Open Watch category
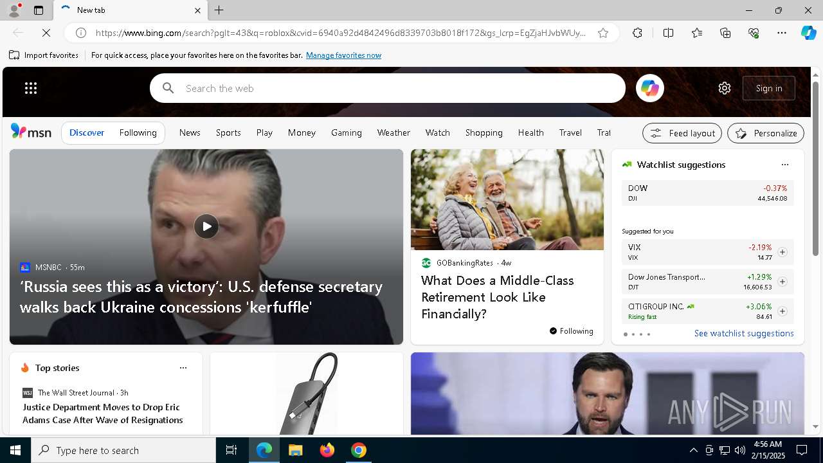The image size is (823, 463). click(437, 132)
